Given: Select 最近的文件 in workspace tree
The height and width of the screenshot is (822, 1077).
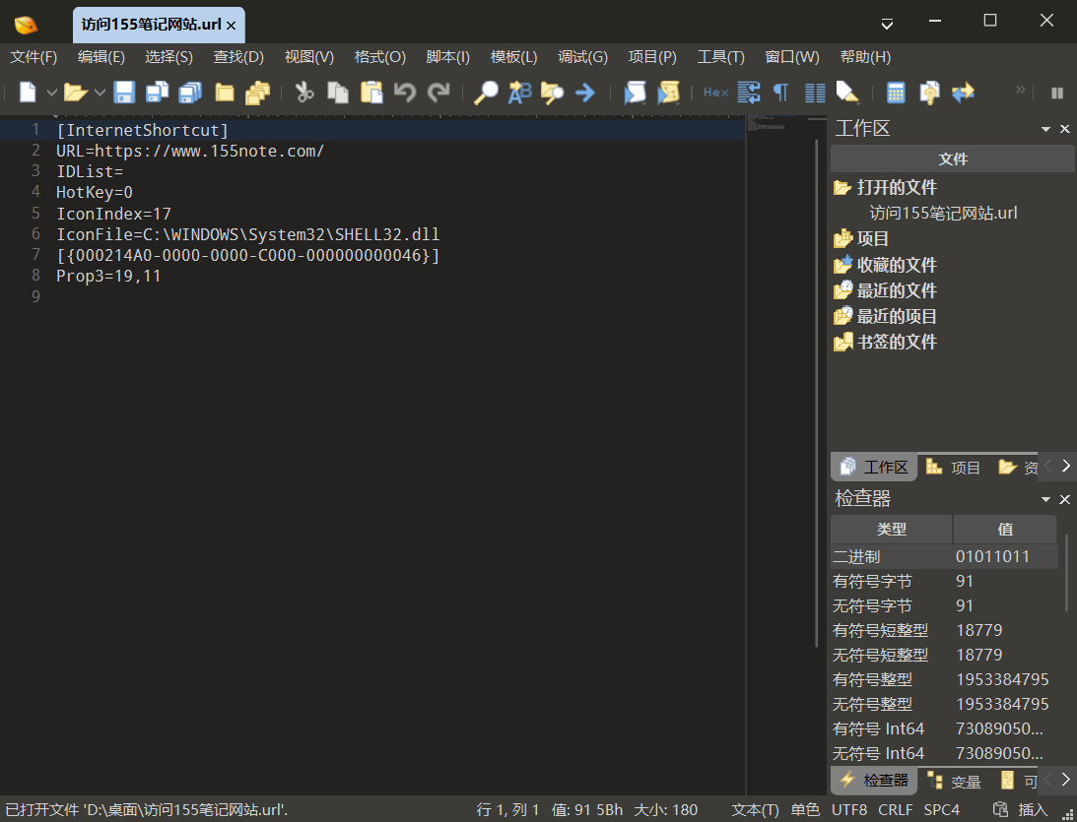Looking at the screenshot, I should point(896,290).
